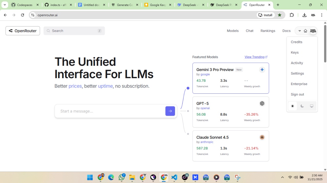Image resolution: width=327 pixels, height=183 pixels.
Task: Bookmark page with the star icon
Action: click(279, 15)
